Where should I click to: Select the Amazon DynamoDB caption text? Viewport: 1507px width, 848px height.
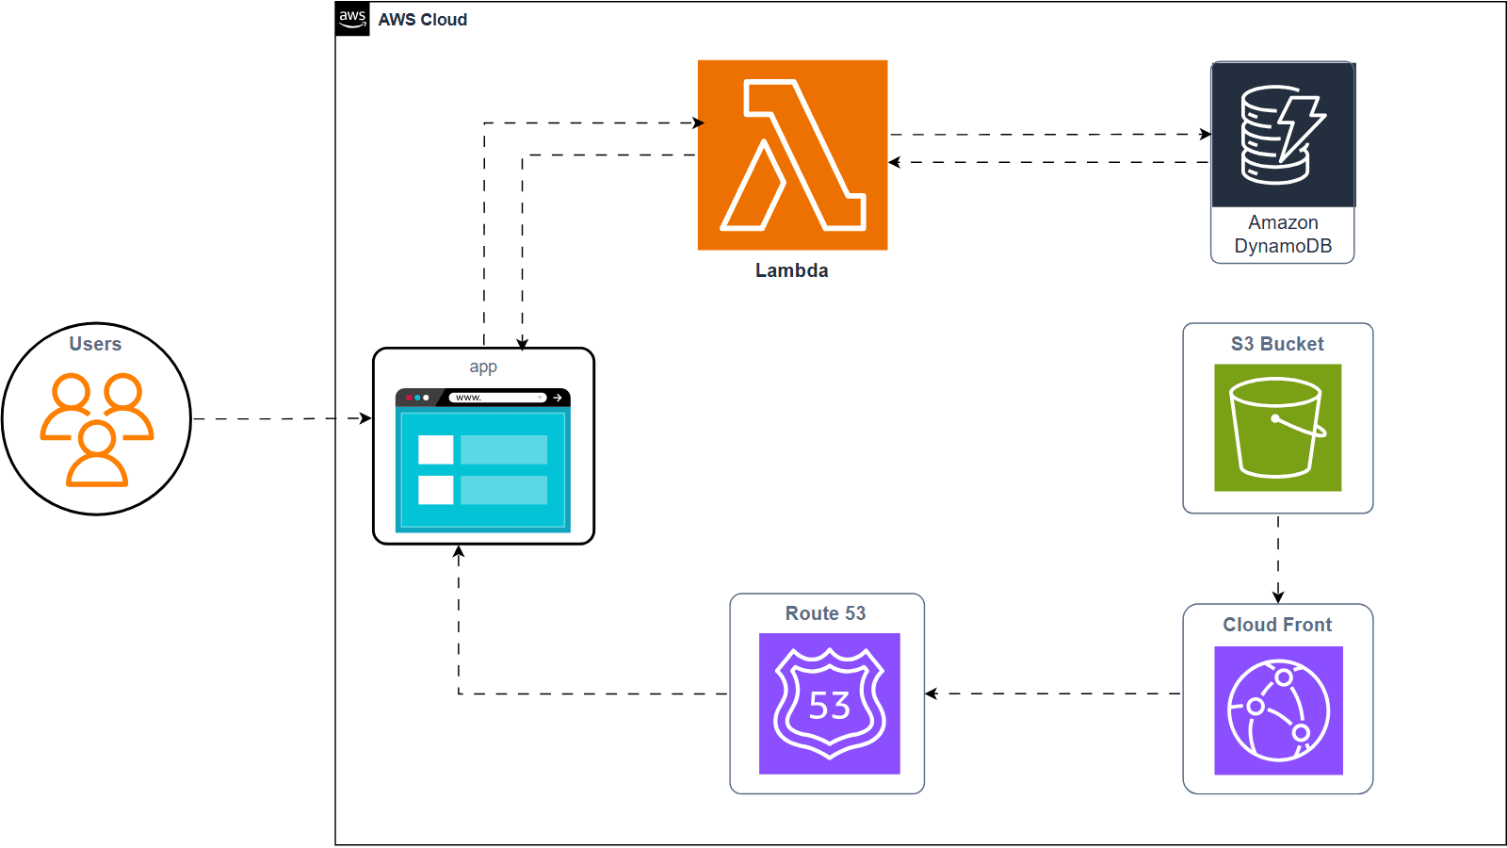pos(1283,235)
